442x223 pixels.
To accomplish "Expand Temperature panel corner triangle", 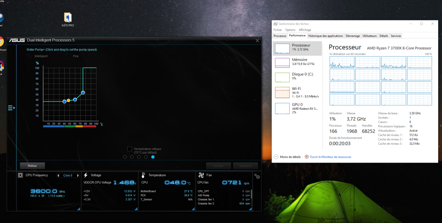I will point(193,209).
